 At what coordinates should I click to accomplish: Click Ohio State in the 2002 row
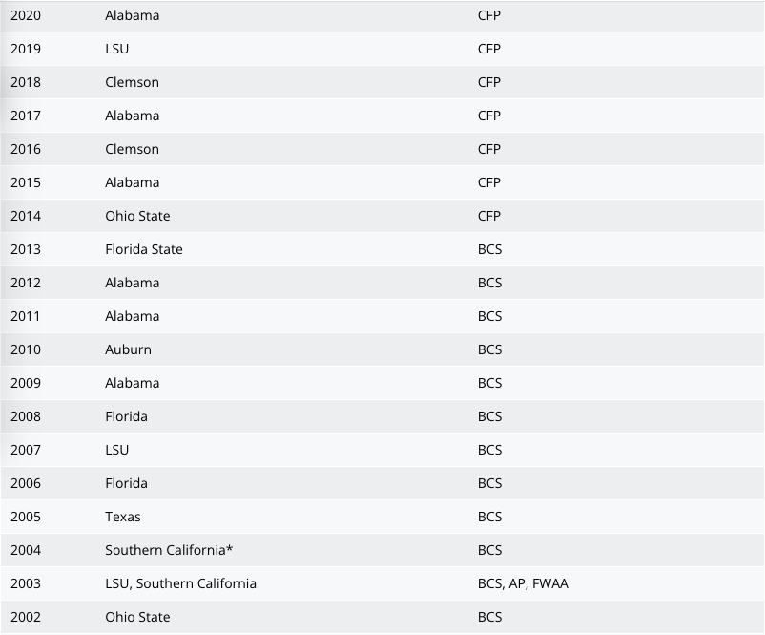tap(137, 617)
